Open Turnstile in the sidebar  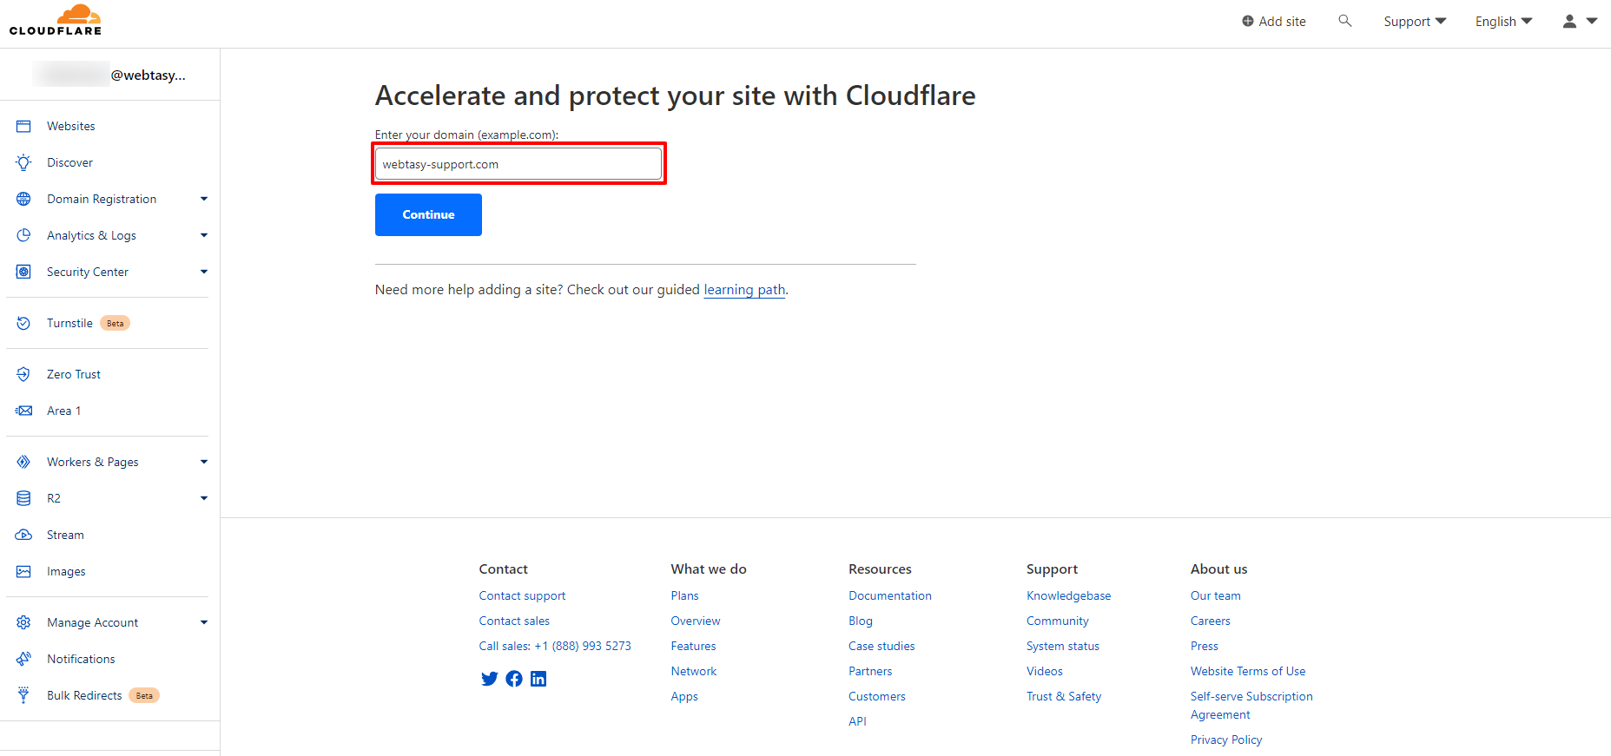coord(69,323)
